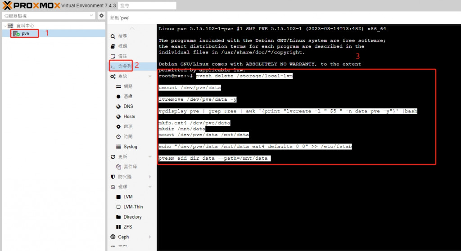
Task: Click the empty square icon beside LVM-Thin
Action: [x=118, y=207]
